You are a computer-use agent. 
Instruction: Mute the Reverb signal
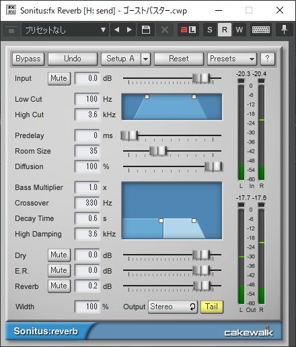59,286
